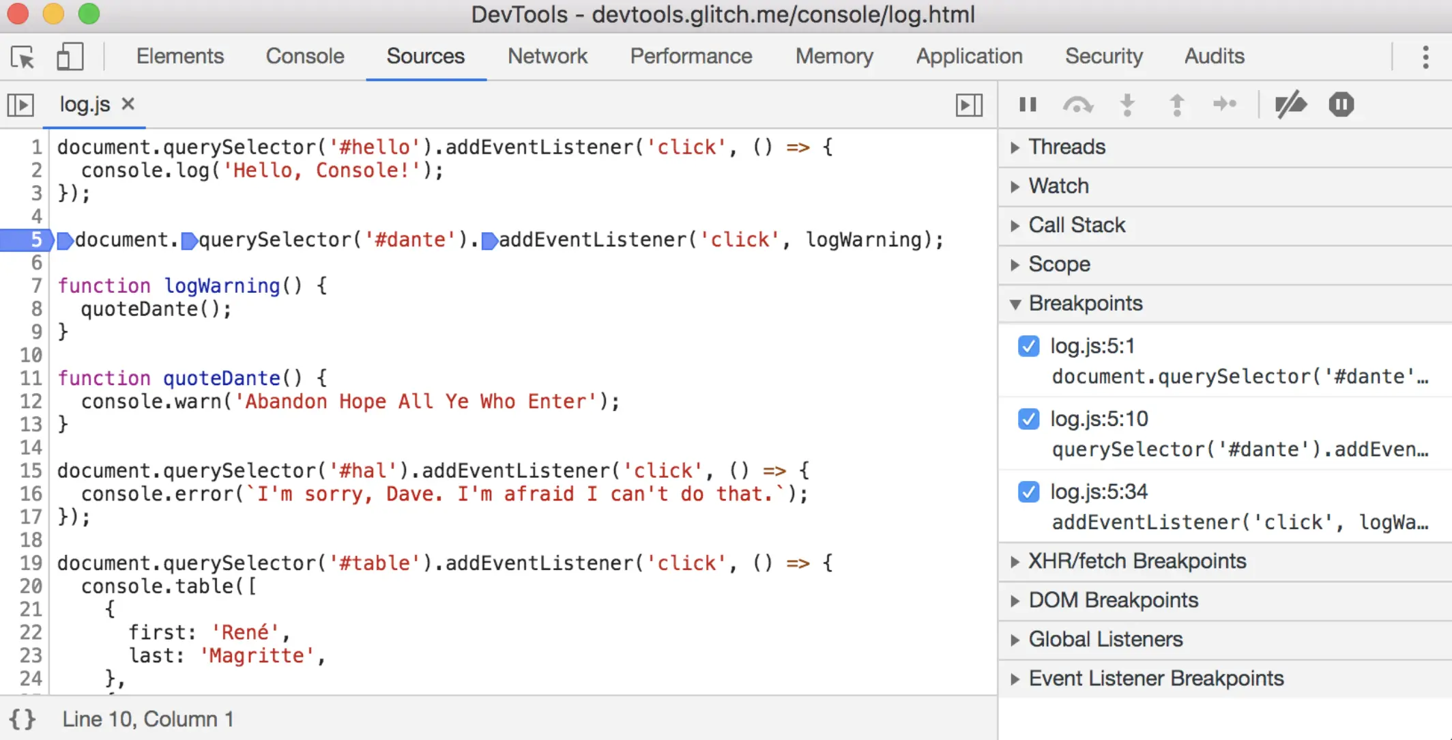The height and width of the screenshot is (740, 1452).
Task: Open the DevTools three-dot menu
Action: 1425,57
